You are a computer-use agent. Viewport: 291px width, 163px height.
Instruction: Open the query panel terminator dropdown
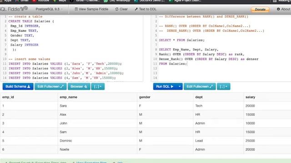coord(223,86)
